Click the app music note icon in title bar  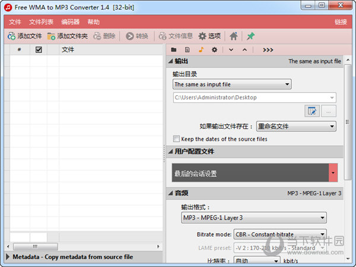(8, 7)
